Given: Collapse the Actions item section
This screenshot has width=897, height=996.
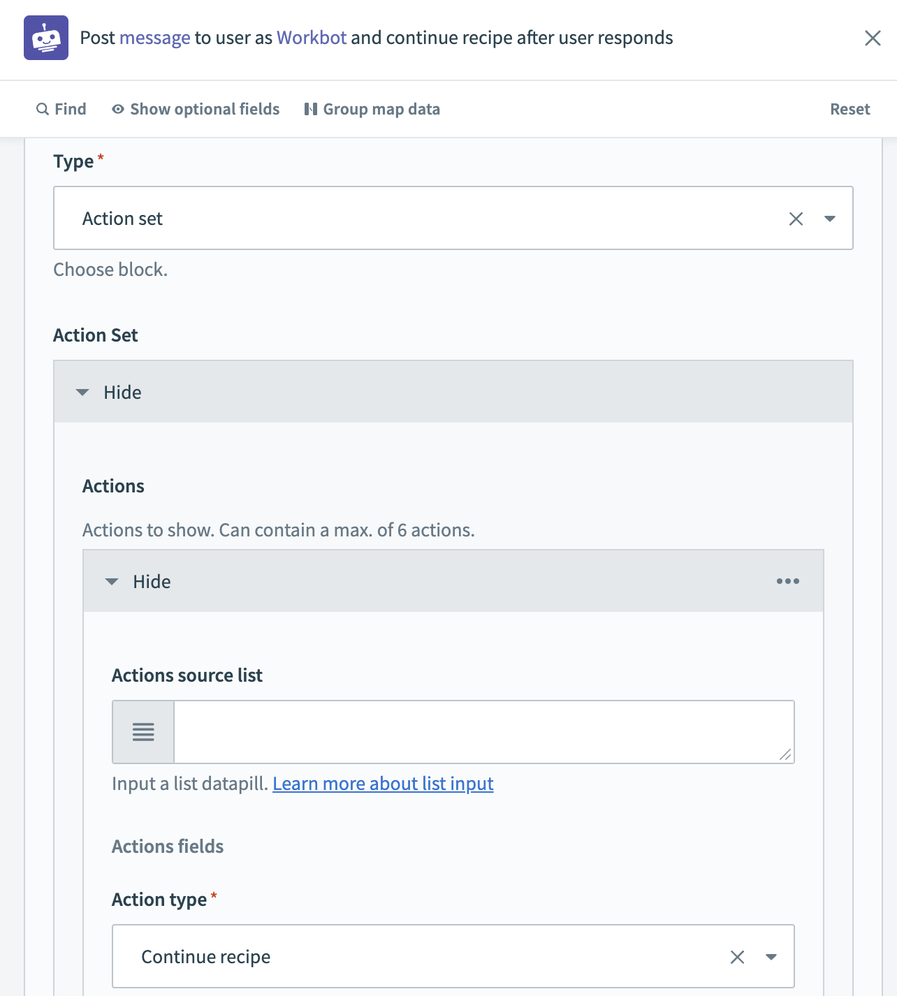Looking at the screenshot, I should [x=138, y=581].
